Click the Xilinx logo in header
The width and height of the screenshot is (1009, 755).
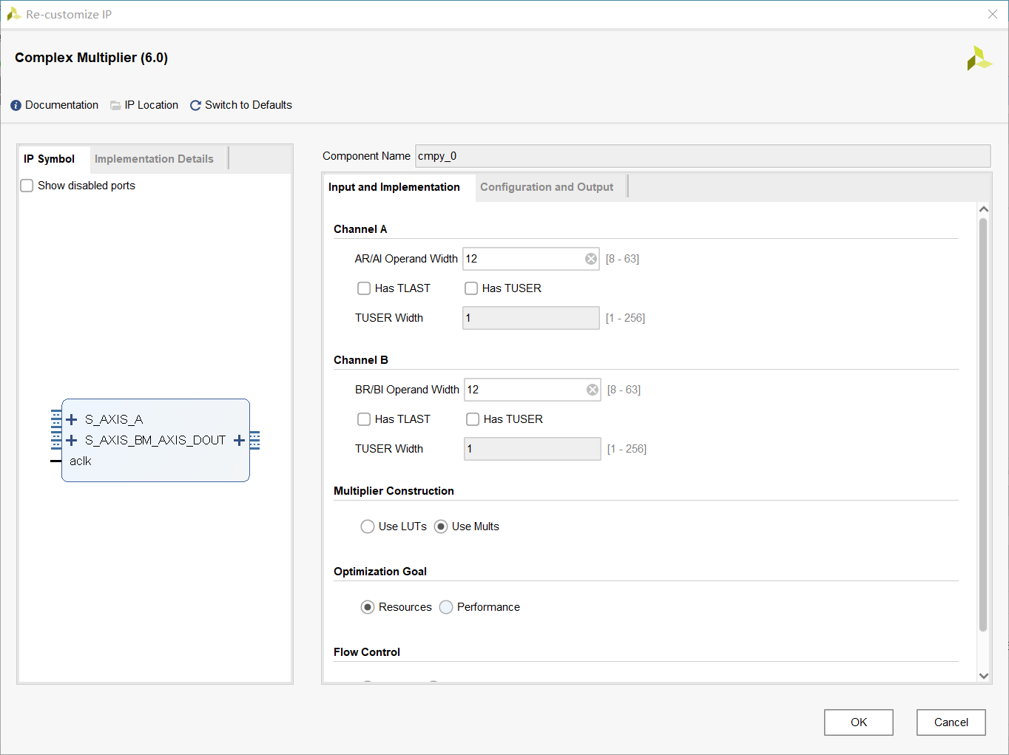point(979,58)
